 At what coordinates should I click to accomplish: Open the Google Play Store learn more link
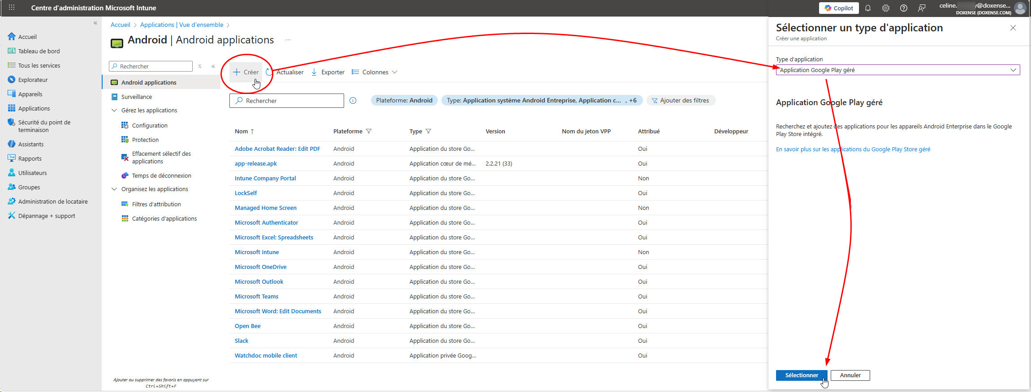click(x=853, y=149)
